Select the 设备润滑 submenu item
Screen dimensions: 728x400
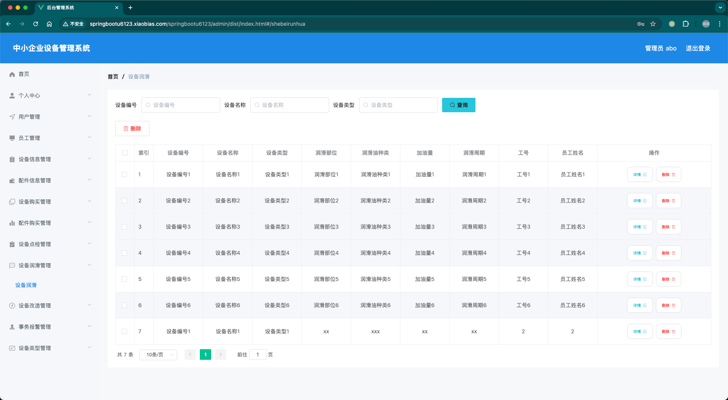(x=26, y=285)
